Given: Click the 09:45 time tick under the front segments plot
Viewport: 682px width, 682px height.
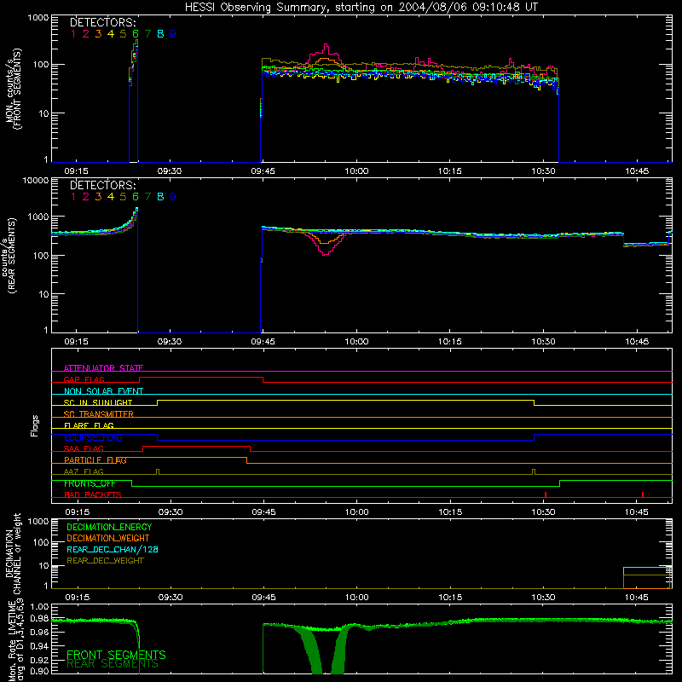Looking at the screenshot, I should (x=263, y=171).
